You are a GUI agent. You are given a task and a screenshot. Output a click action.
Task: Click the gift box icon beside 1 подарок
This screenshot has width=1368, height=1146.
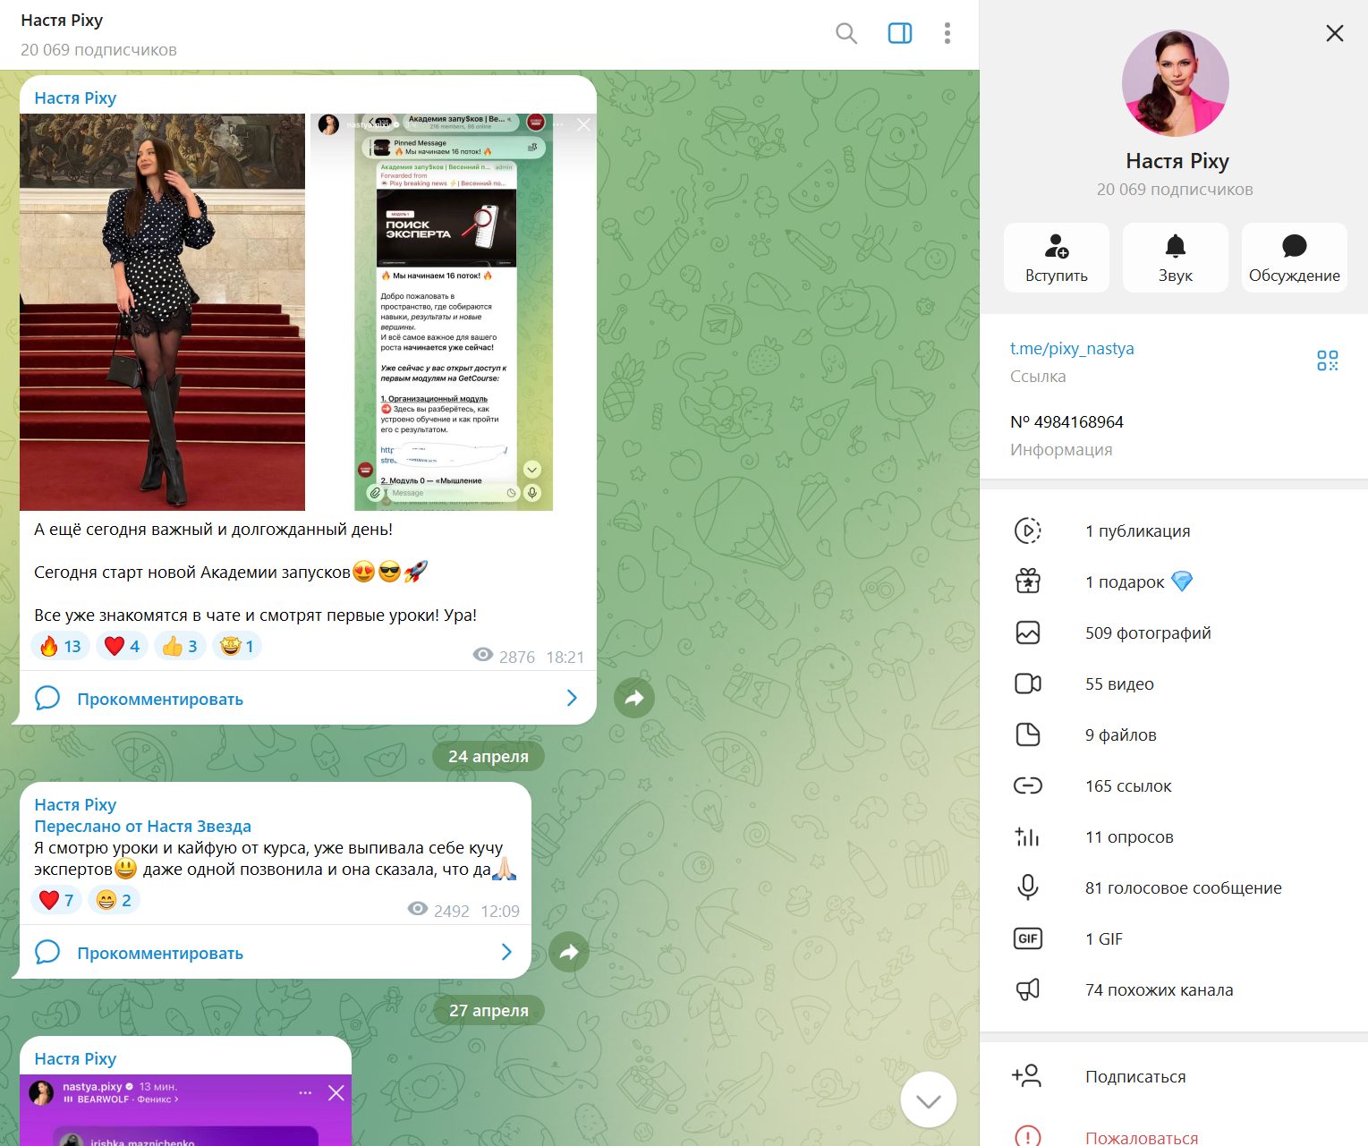pos(1027,581)
